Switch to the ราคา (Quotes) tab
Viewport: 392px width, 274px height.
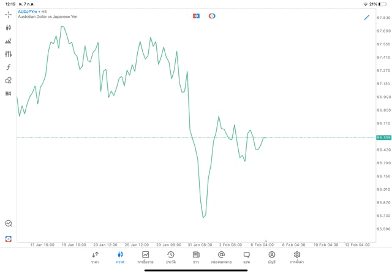tap(95, 257)
